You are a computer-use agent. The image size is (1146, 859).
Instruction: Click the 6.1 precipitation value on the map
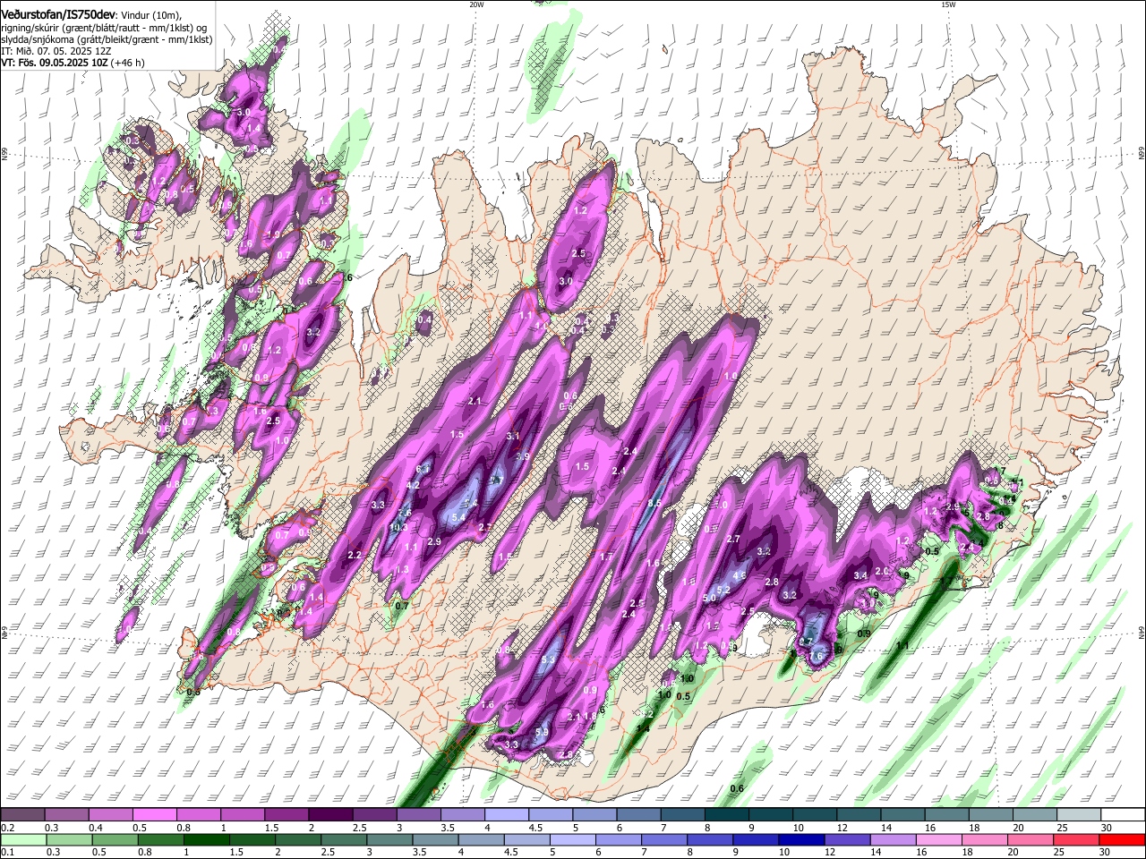point(423,469)
